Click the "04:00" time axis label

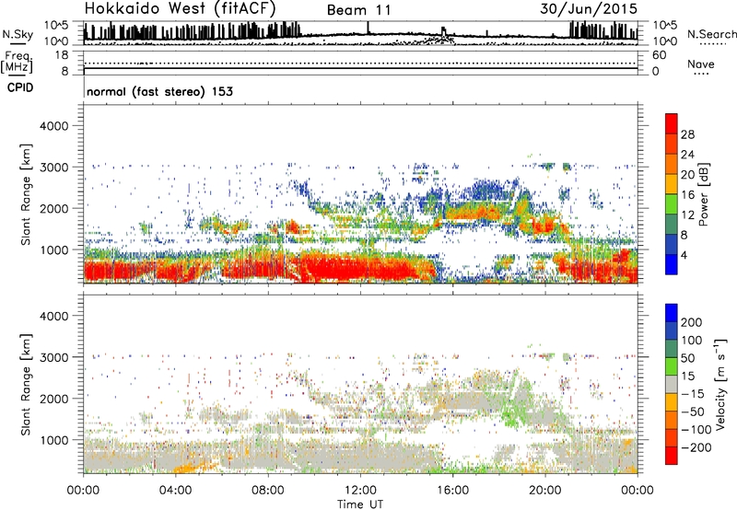pyautogui.click(x=175, y=491)
